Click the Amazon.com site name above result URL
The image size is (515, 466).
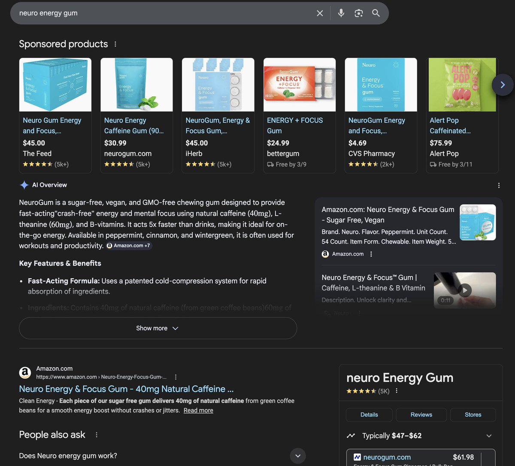point(55,369)
